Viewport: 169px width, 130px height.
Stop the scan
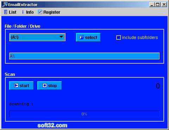50,85
